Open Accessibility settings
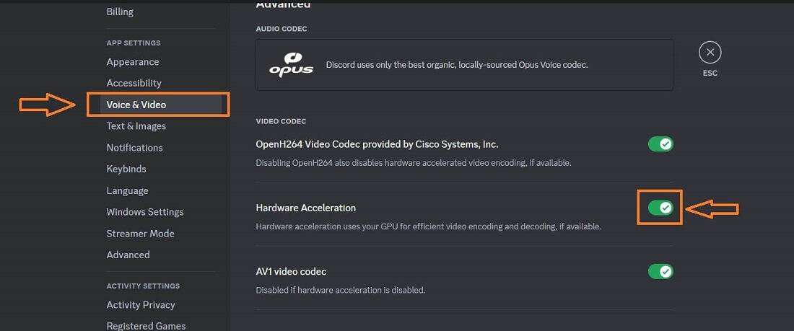This screenshot has width=794, height=331. point(134,83)
